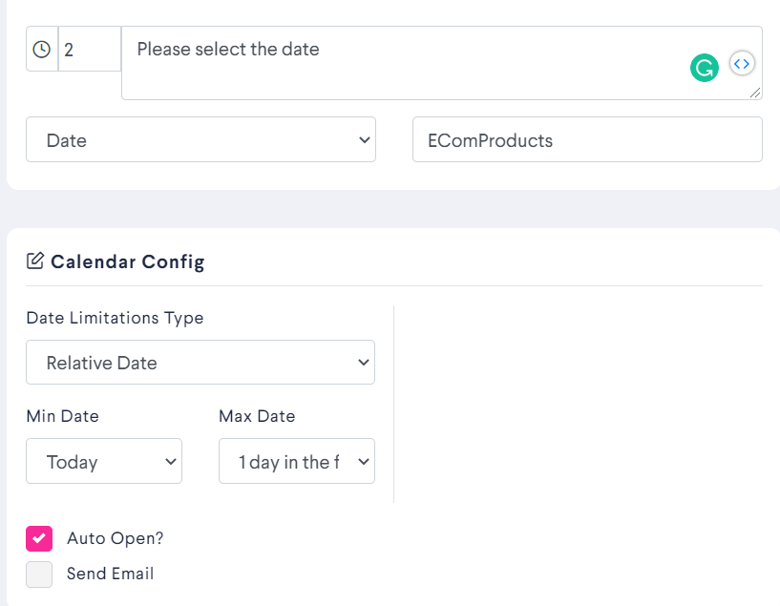Open the Grammarly green icon
This screenshot has height=606, width=780.
tap(704, 68)
